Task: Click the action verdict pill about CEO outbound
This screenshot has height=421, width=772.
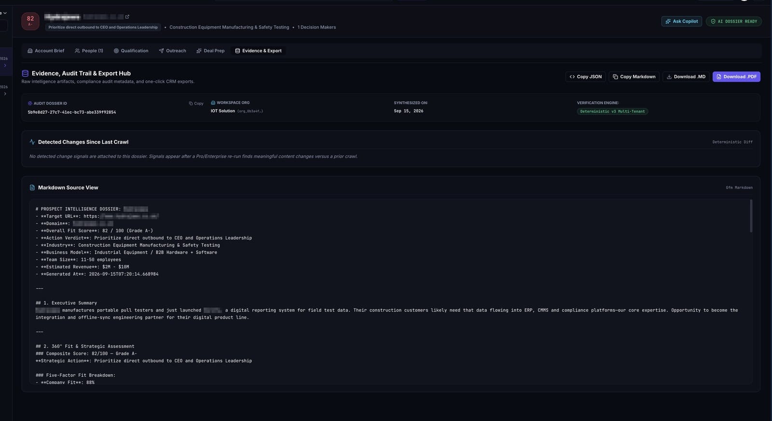Action: (x=103, y=27)
